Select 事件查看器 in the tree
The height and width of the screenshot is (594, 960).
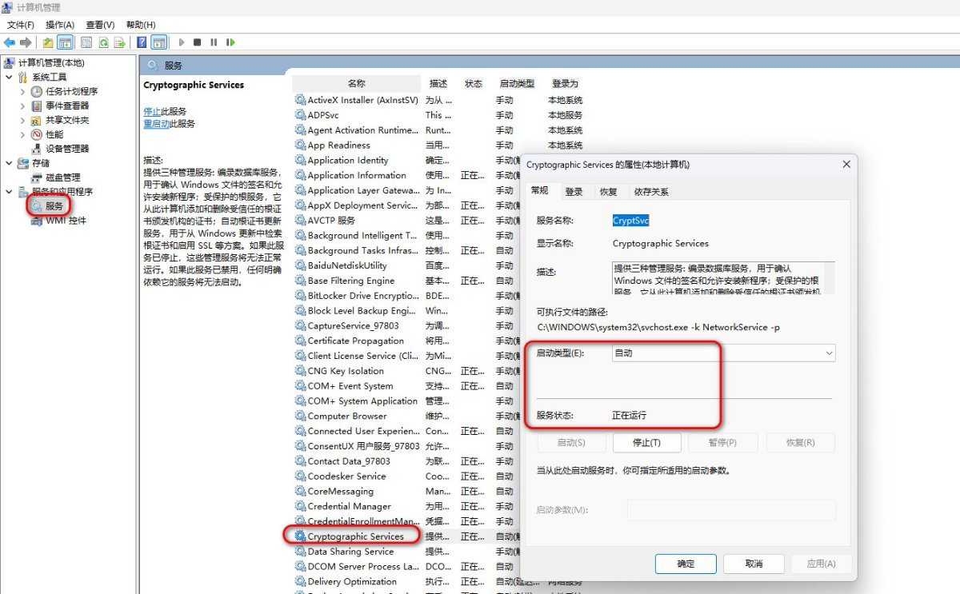click(67, 106)
